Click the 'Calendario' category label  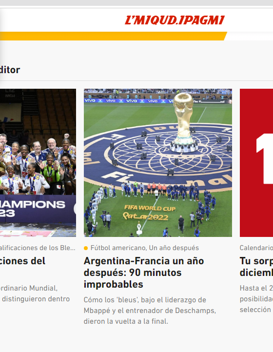[x=256, y=248]
